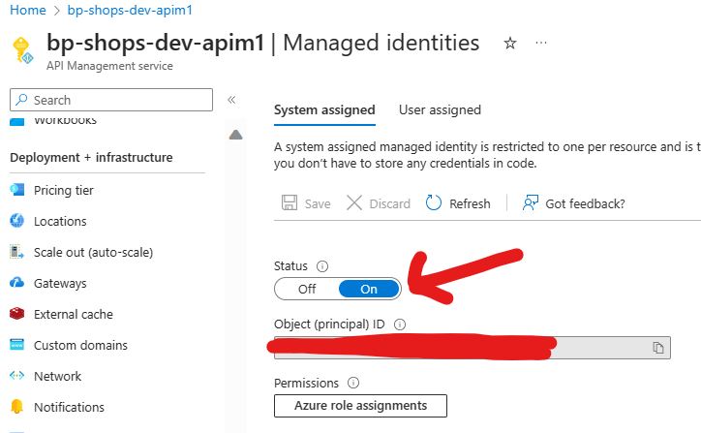Click the favorite star icon next to the title
The image size is (701, 433).
pos(510,43)
